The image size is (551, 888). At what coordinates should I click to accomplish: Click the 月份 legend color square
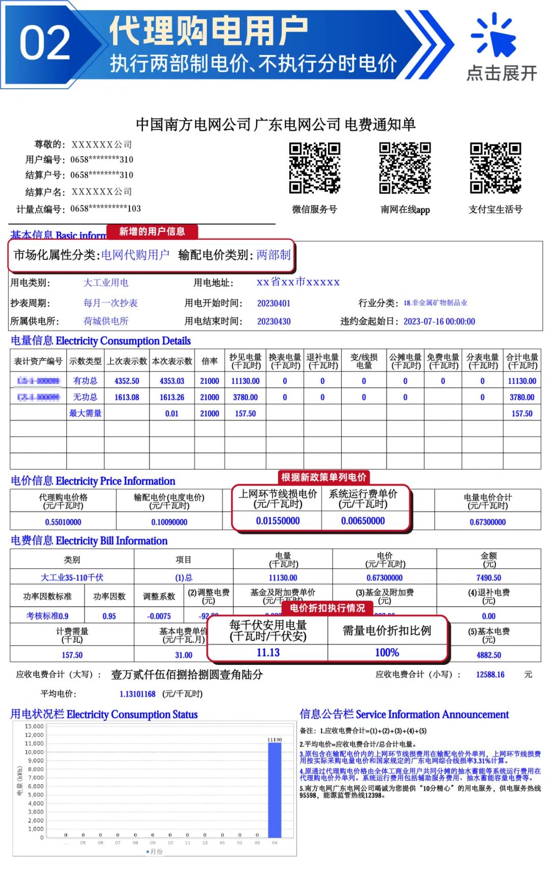pos(147,852)
